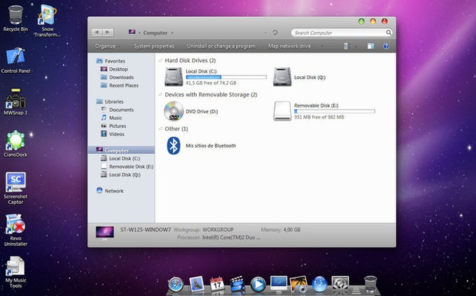Open clapperboard movie icon in dock
This screenshot has width=476, height=296.
coord(238,284)
